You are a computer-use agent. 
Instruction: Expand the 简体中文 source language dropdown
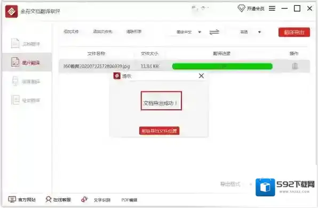[x=200, y=32]
